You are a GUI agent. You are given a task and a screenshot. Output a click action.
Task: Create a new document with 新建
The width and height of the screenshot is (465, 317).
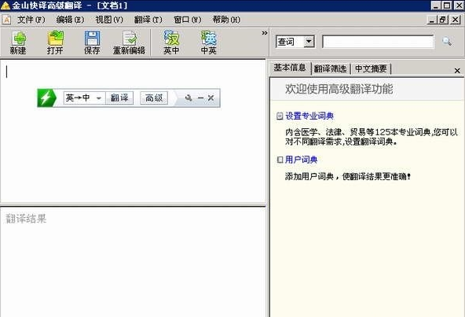click(x=18, y=42)
